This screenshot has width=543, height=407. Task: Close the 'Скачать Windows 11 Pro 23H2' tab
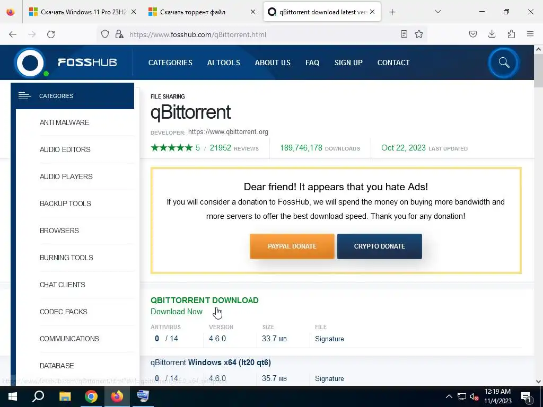(134, 12)
